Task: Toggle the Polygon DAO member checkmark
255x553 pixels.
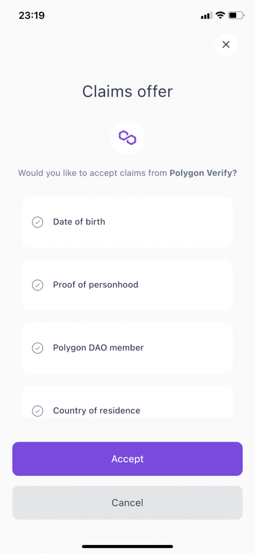Action: [38, 348]
